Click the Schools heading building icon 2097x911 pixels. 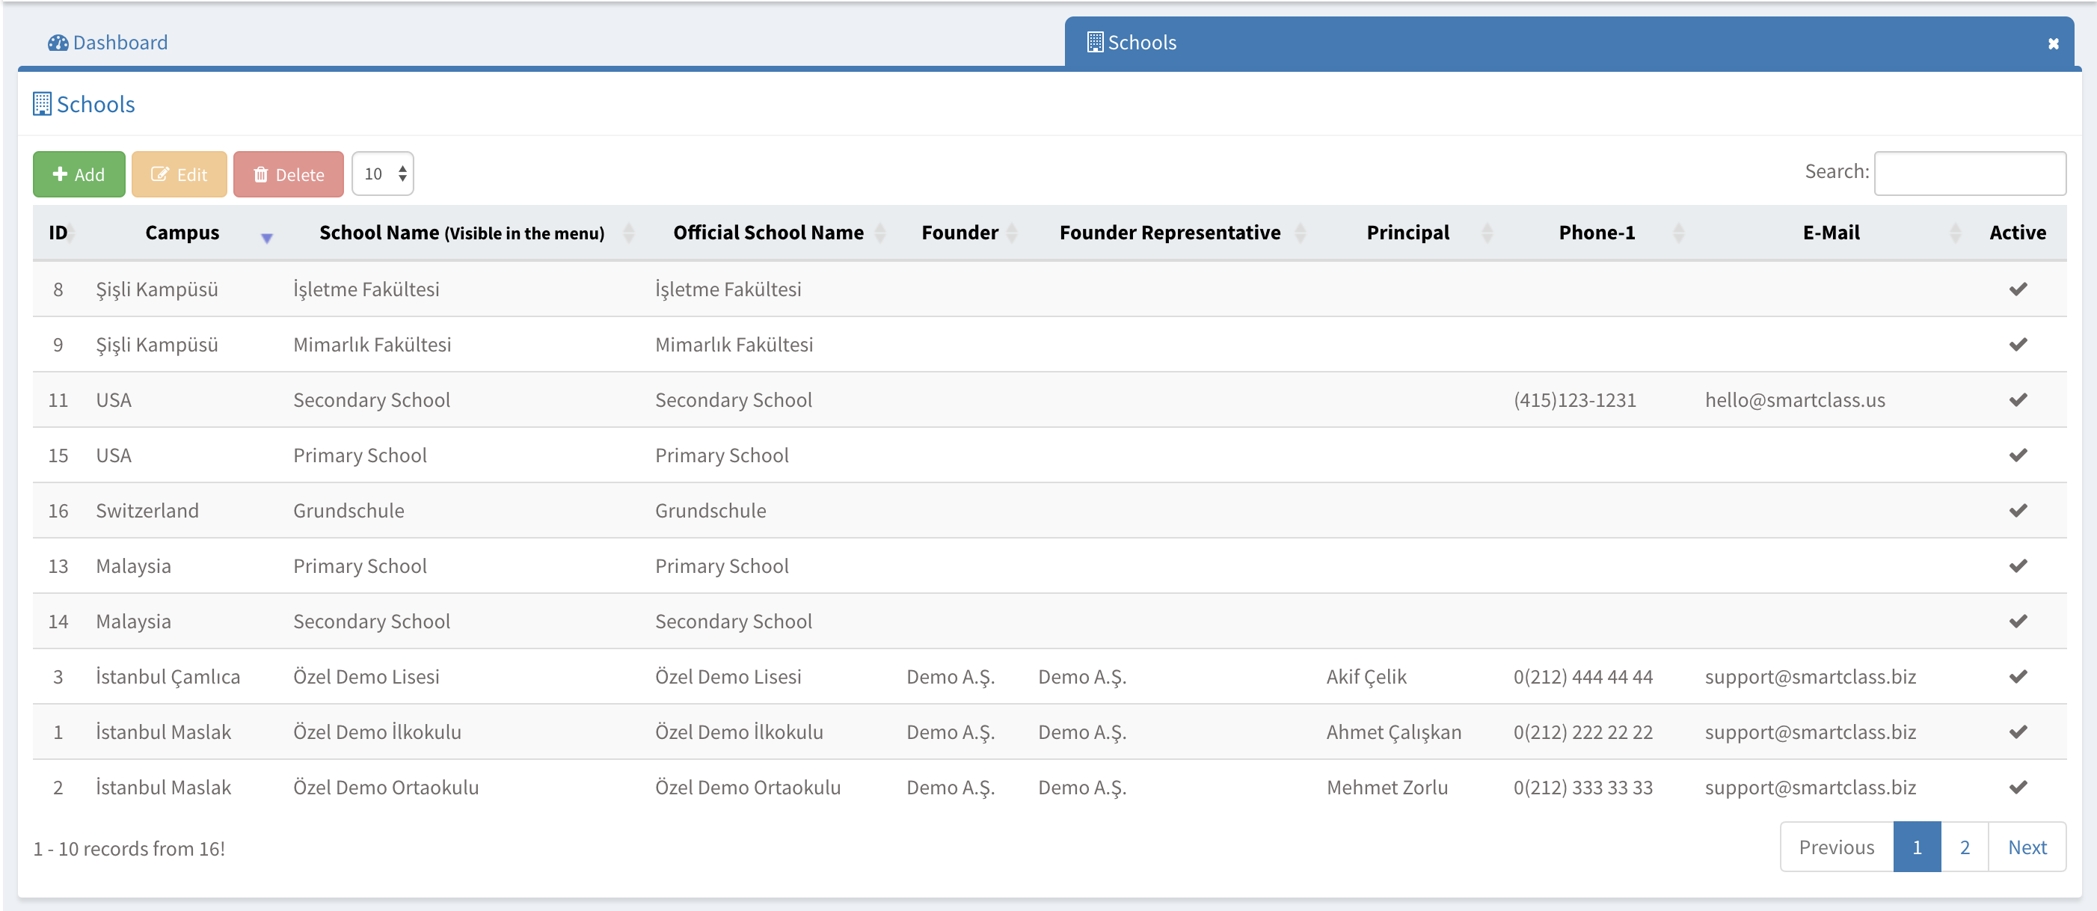(x=43, y=104)
